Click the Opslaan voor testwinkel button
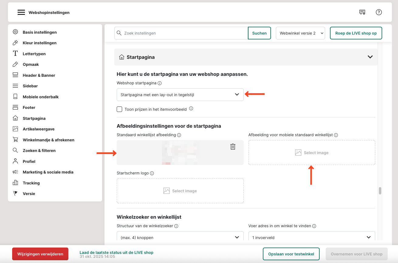 coord(291,254)
